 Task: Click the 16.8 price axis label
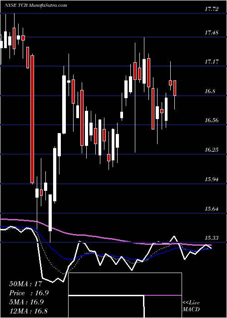pyautogui.click(x=210, y=91)
